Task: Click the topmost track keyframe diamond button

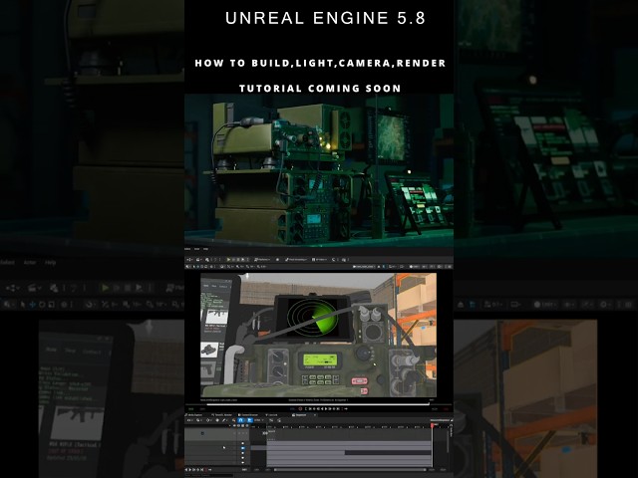Action: [x=243, y=443]
